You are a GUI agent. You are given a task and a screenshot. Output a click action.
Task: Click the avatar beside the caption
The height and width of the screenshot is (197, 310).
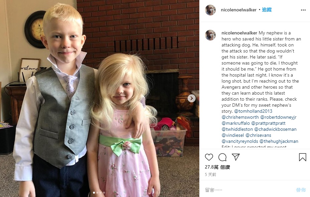210,35
